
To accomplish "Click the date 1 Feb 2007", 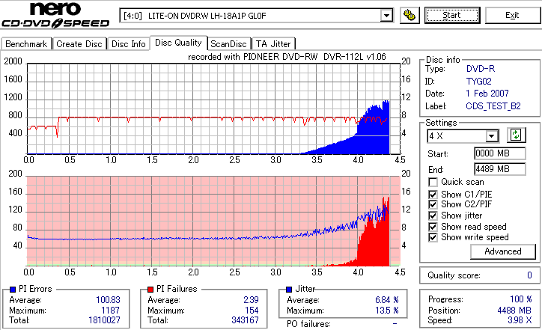I will (x=487, y=94).
